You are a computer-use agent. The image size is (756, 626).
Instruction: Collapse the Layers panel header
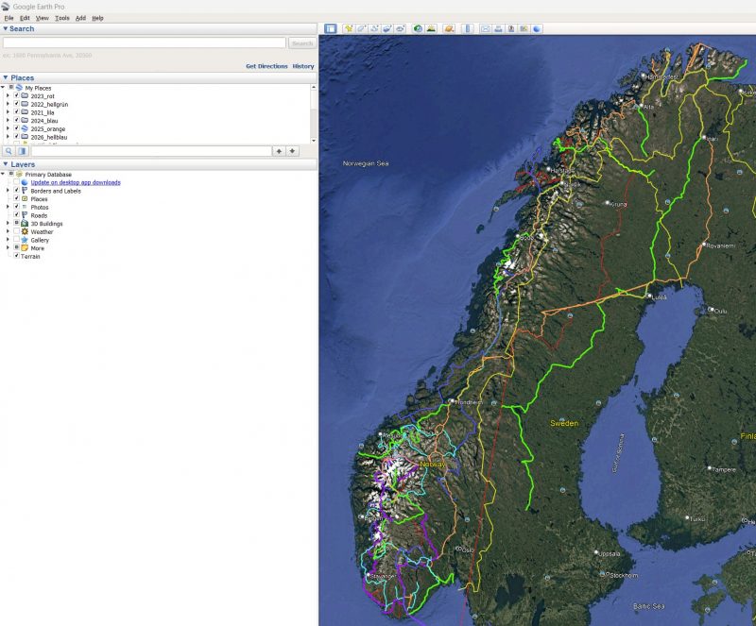tap(6, 164)
